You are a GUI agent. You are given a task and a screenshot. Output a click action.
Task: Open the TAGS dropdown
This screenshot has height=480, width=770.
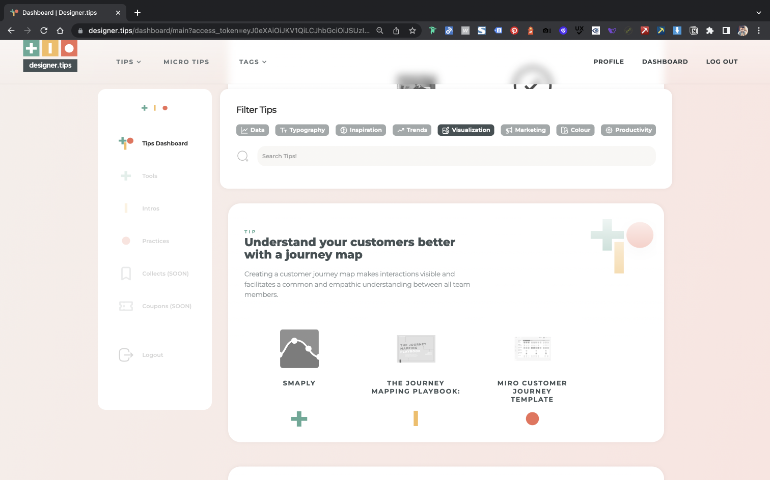253,62
